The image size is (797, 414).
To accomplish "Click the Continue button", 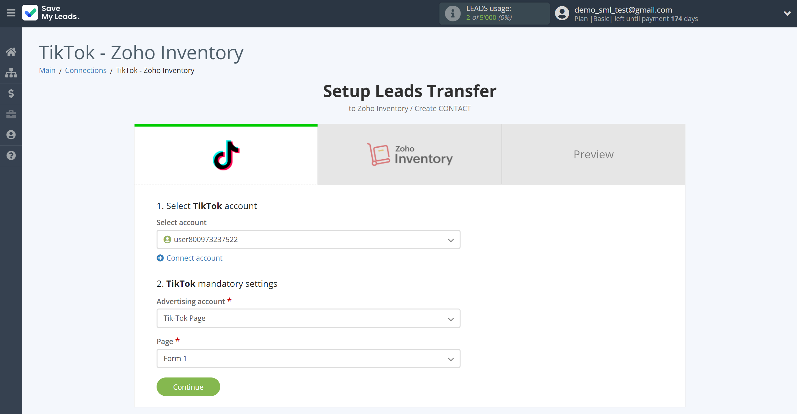I will click(x=188, y=387).
